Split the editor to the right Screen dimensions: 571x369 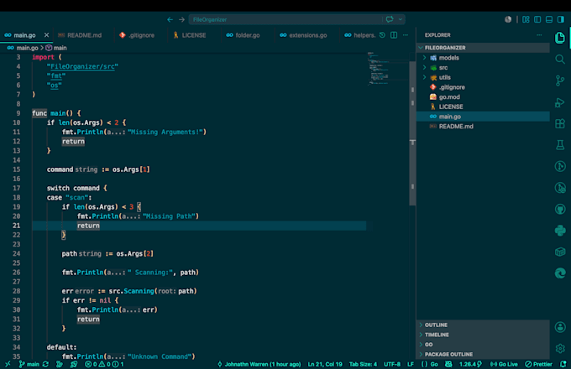click(394, 35)
